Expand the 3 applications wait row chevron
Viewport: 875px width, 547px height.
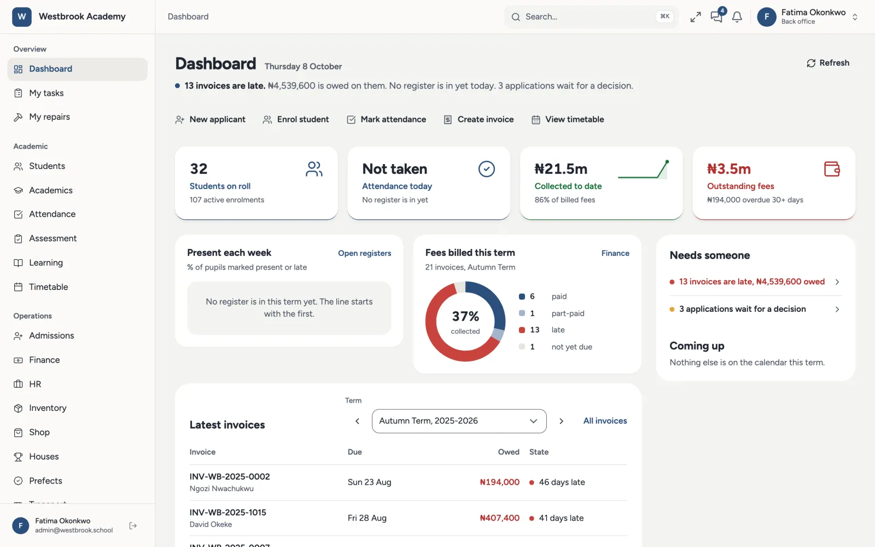(x=837, y=310)
